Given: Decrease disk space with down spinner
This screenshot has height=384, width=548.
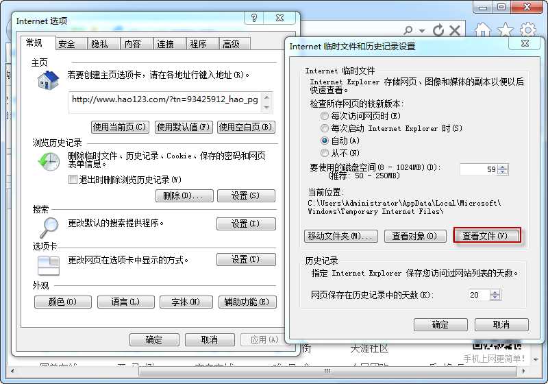Looking at the screenshot, I should pos(503,172).
